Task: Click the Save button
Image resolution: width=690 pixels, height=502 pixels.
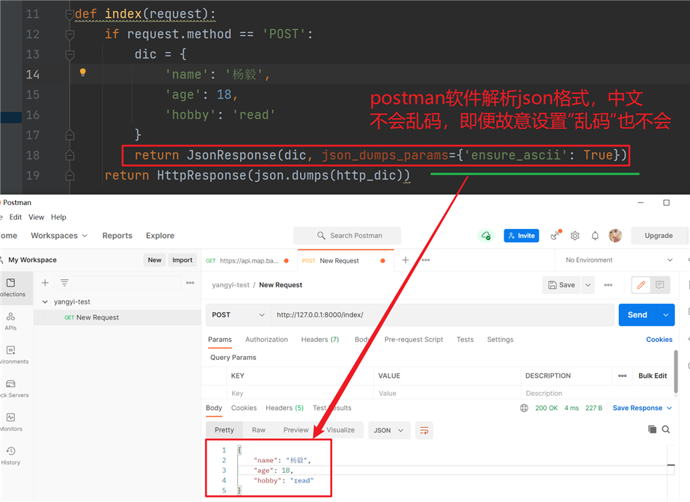Action: pyautogui.click(x=562, y=285)
